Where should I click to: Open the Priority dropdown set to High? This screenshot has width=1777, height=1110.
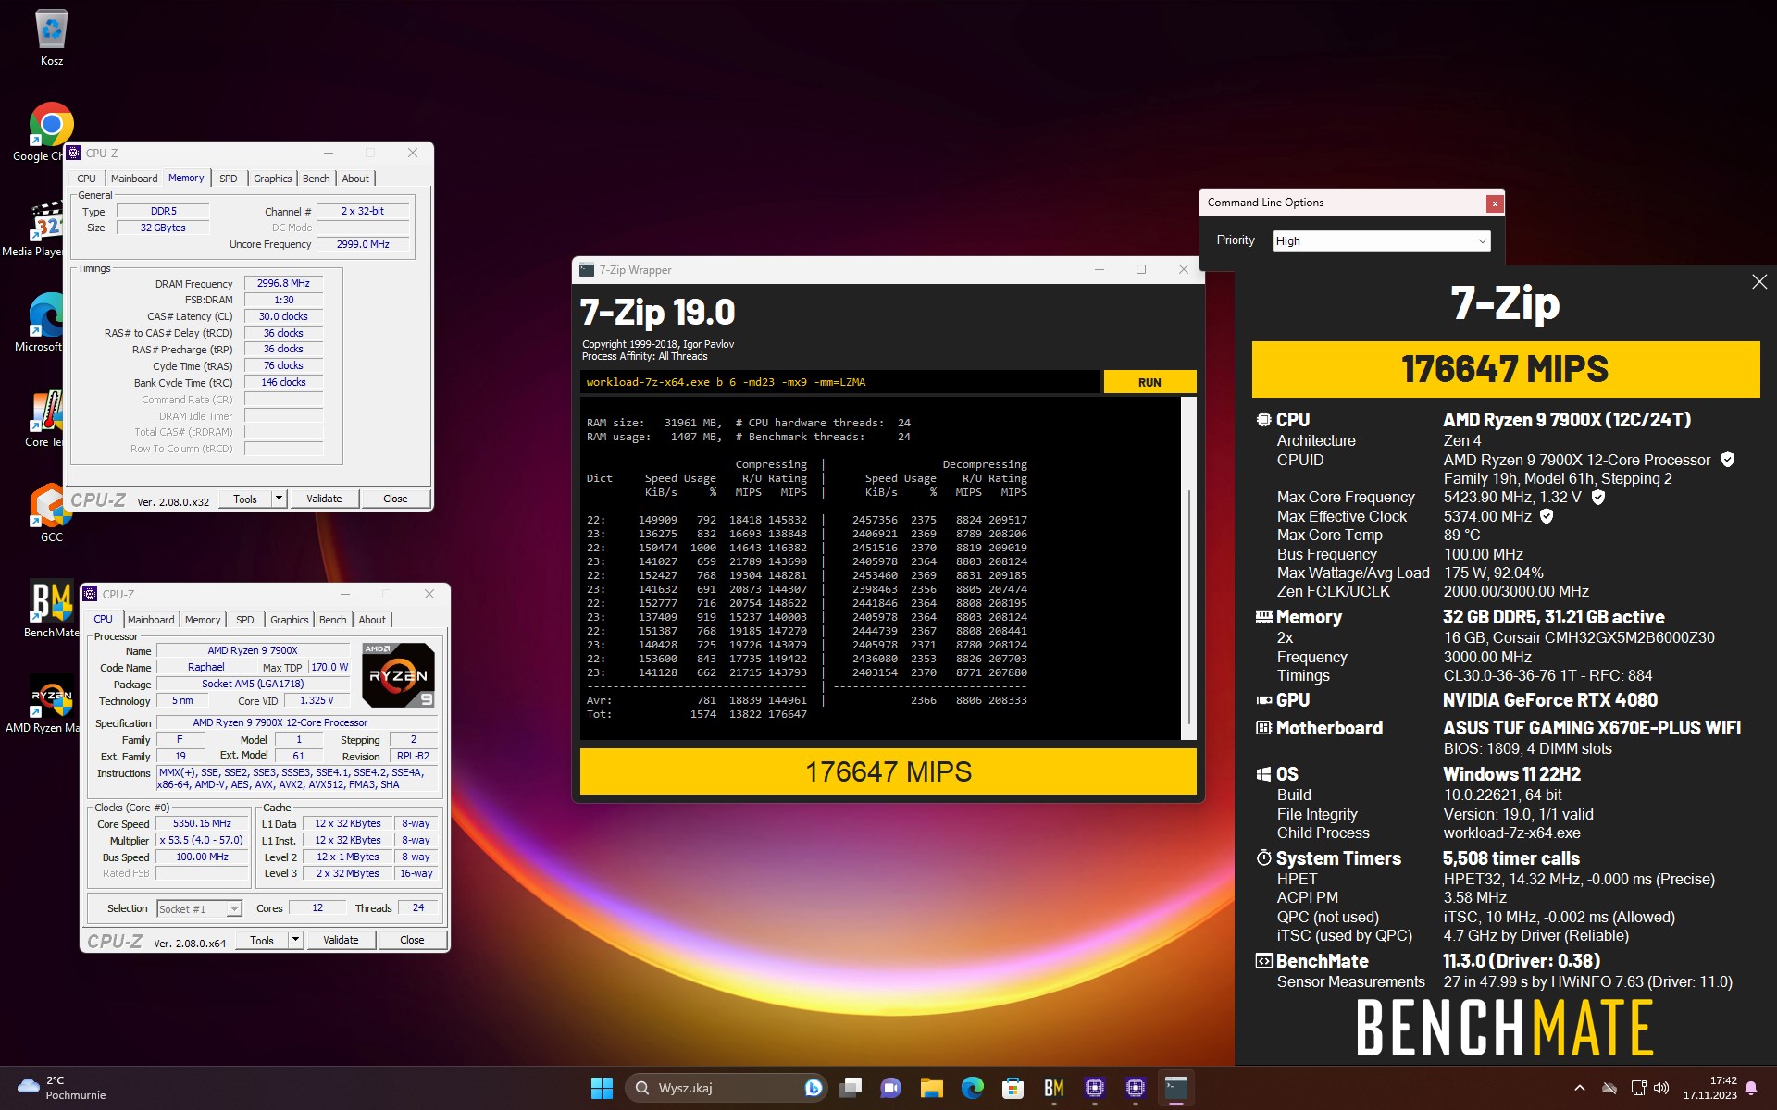(x=1381, y=240)
